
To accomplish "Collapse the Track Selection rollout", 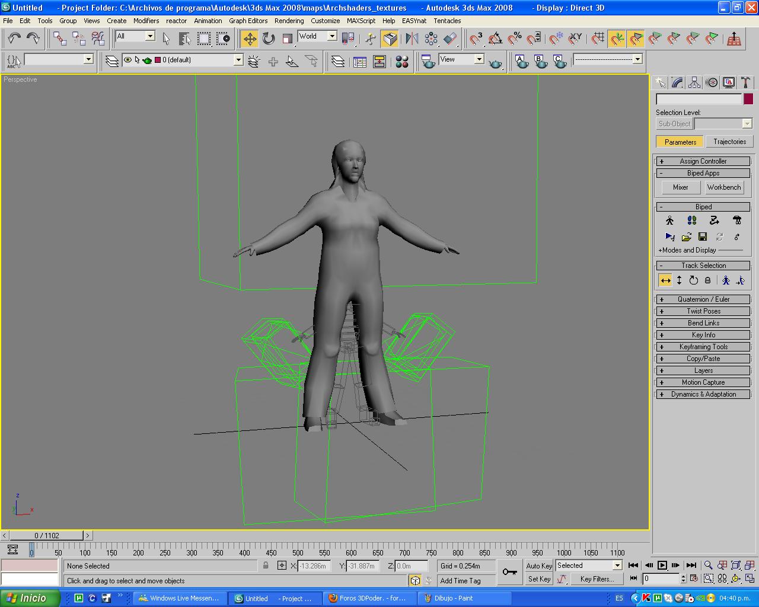I will tap(703, 266).
